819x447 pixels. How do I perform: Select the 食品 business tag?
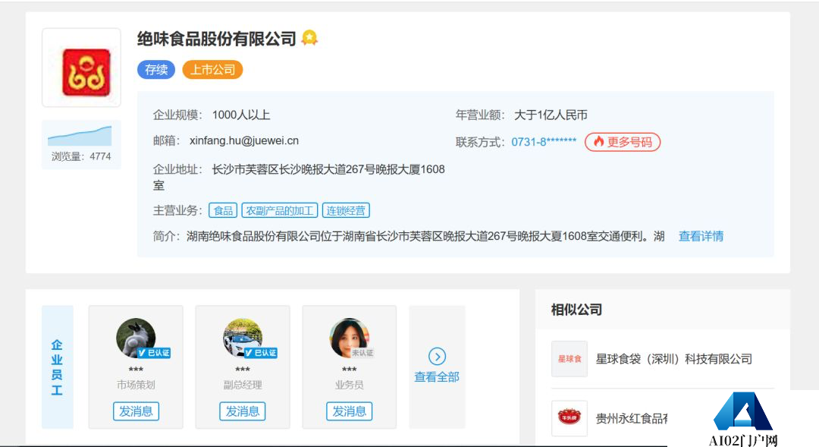pyautogui.click(x=223, y=210)
